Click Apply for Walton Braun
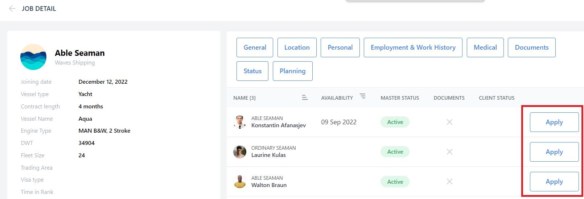This screenshot has height=199, width=584. pyautogui.click(x=554, y=182)
